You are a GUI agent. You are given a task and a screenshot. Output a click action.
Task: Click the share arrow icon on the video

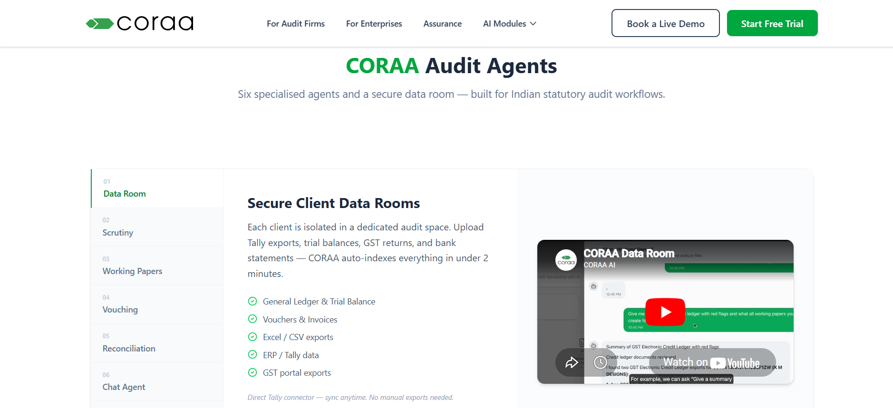[x=572, y=363]
